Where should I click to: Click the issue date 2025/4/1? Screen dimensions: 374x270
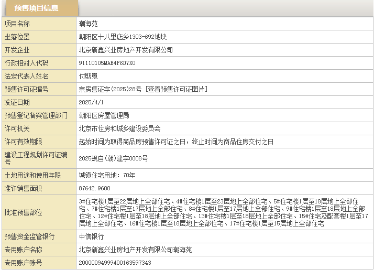coord(91,102)
